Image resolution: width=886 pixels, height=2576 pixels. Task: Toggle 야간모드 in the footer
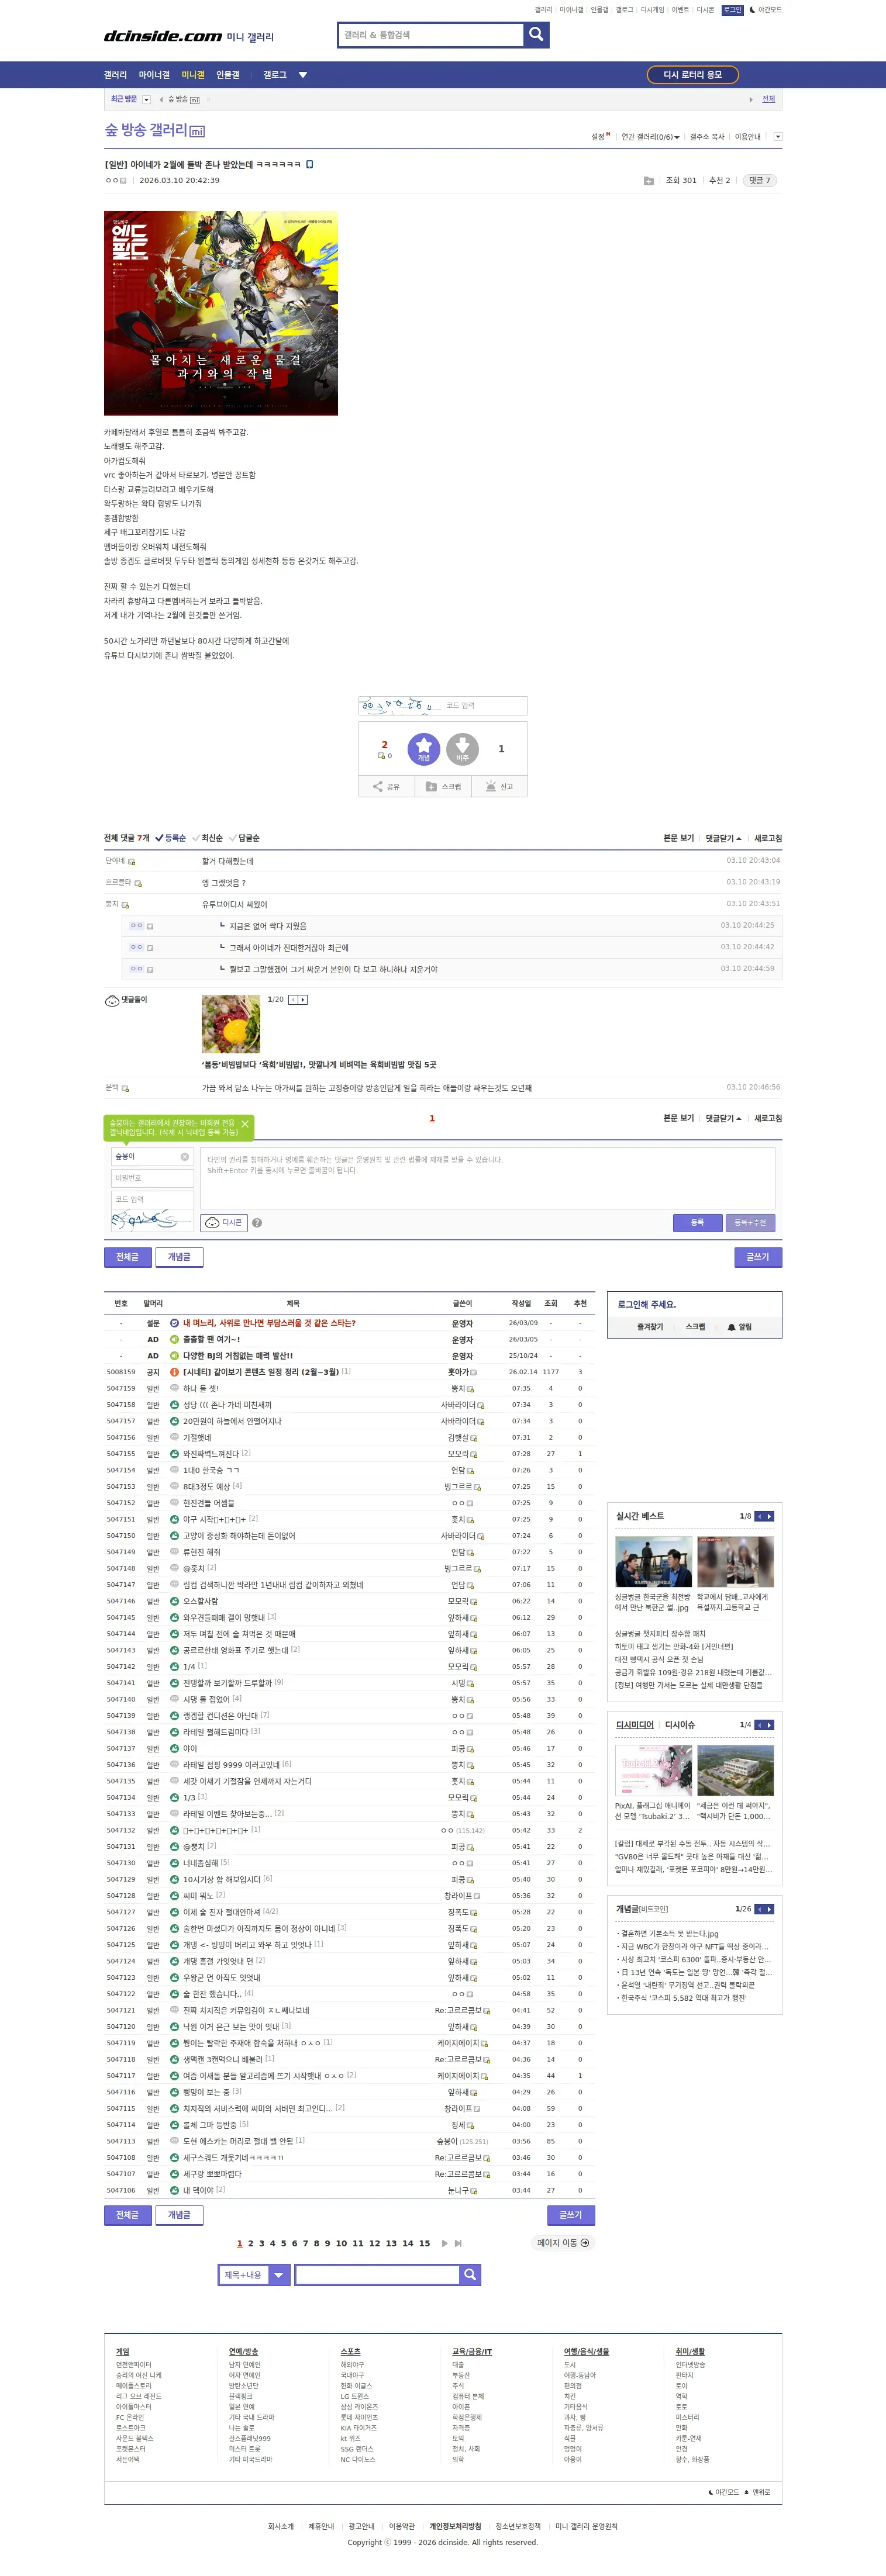pyautogui.click(x=724, y=2492)
